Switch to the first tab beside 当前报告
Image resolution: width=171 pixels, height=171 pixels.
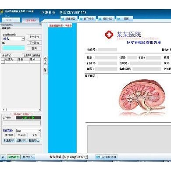coord(11,20)
